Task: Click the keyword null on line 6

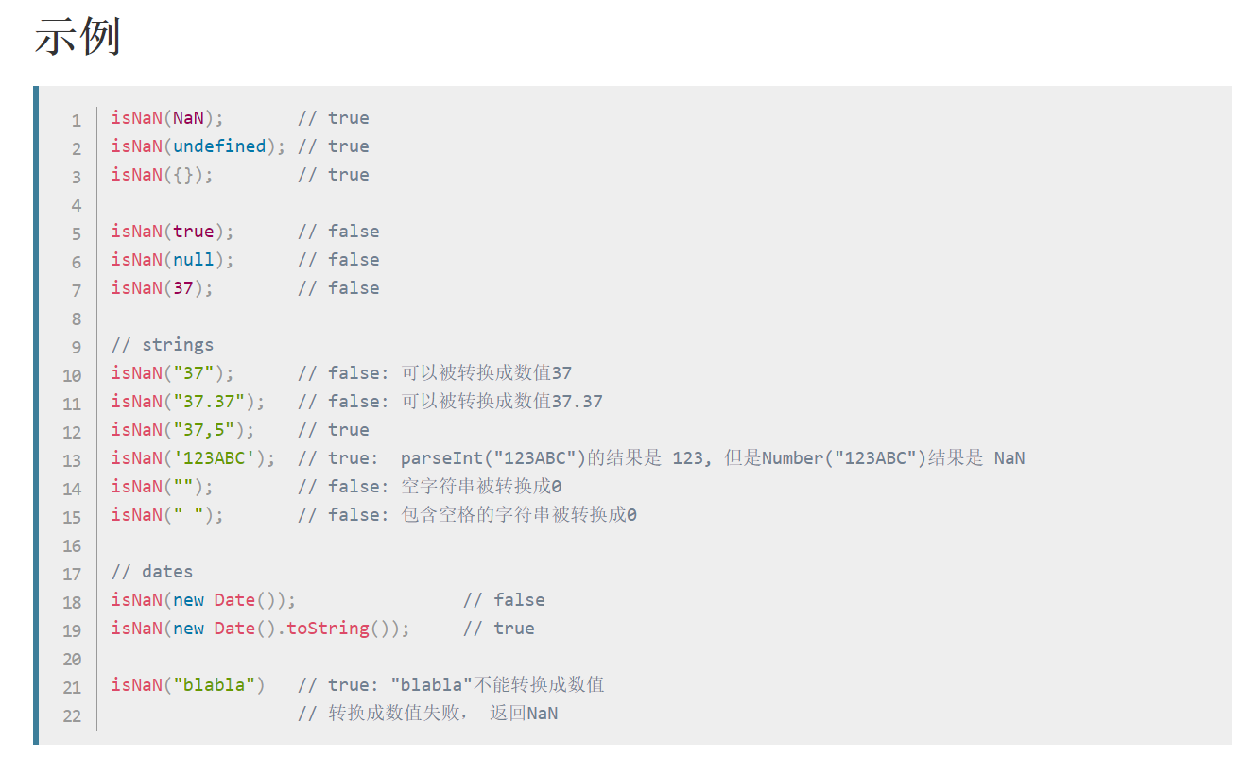Action: click(193, 260)
